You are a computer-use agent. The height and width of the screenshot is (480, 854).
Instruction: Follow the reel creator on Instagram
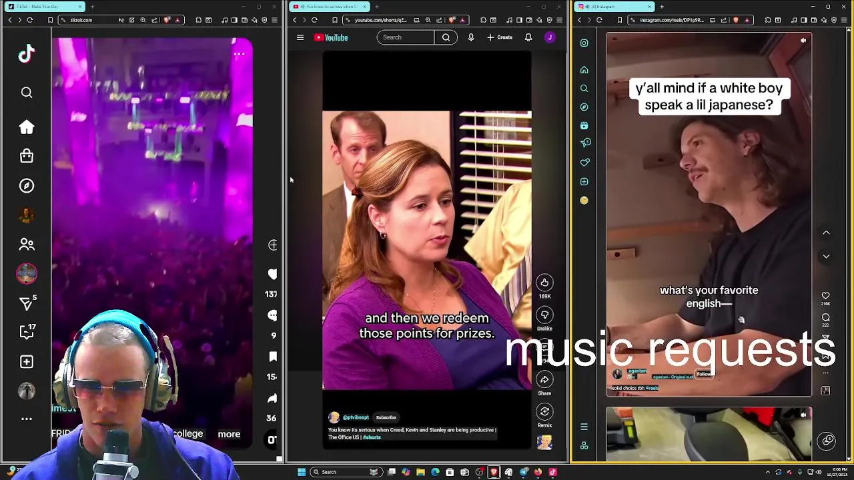704,374
